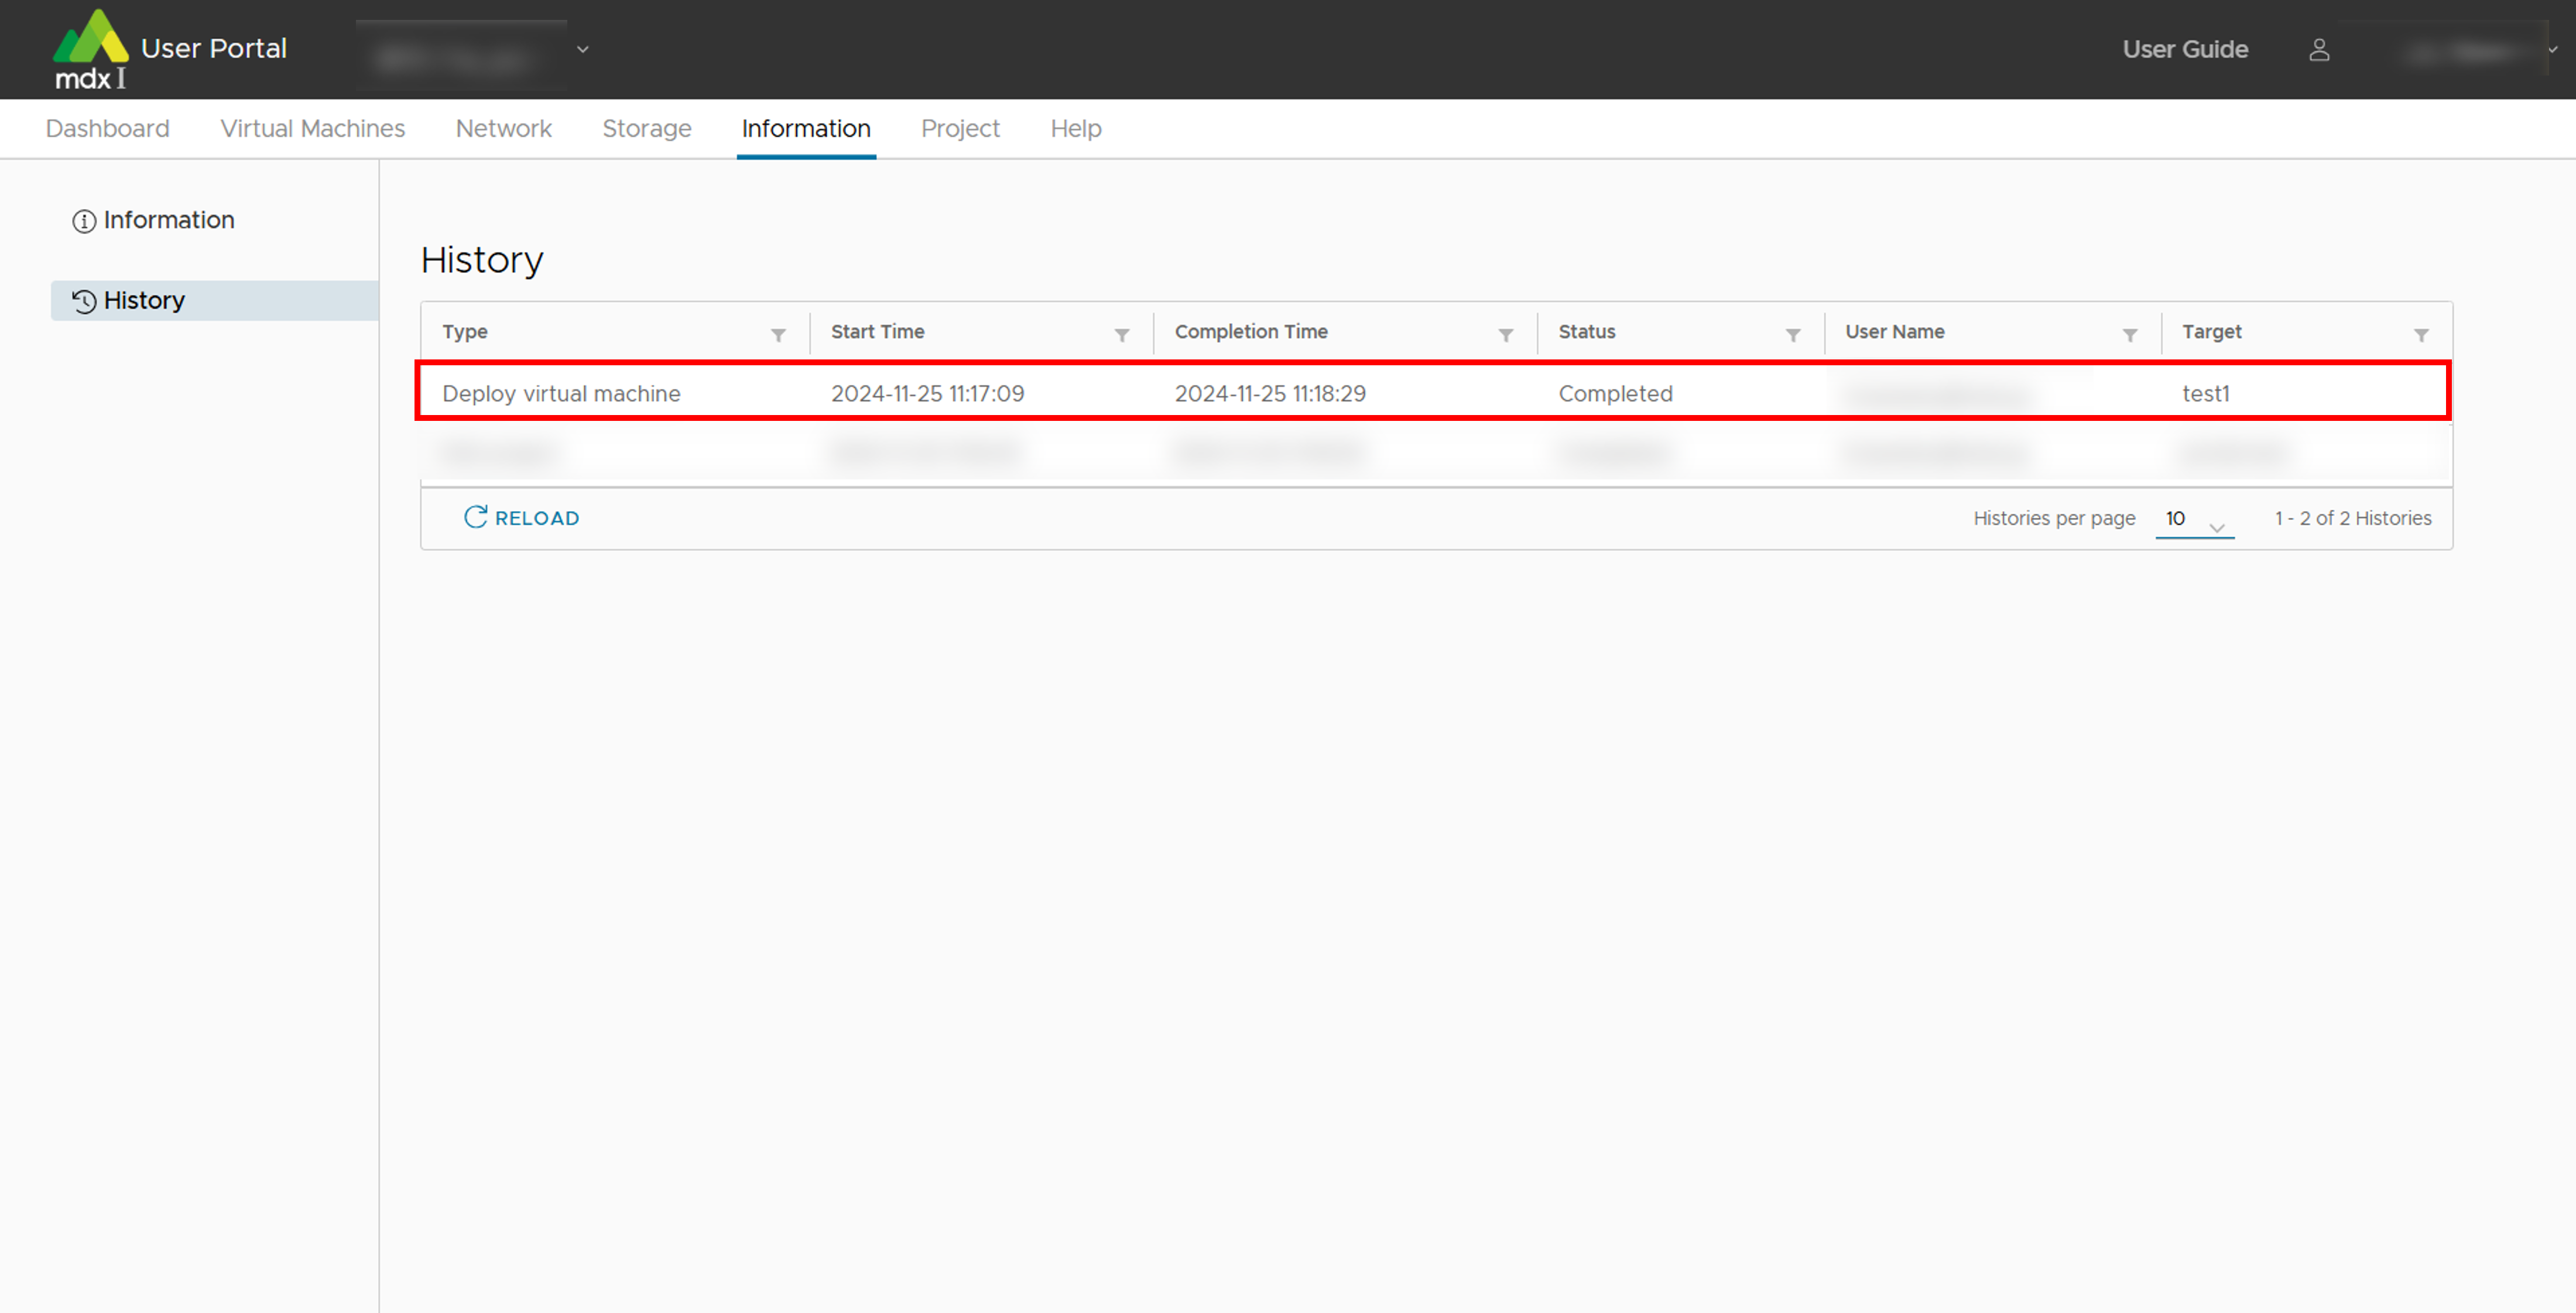Expand the project selector dropdown chevron
Image resolution: width=2576 pixels, height=1313 pixels.
coord(583,49)
